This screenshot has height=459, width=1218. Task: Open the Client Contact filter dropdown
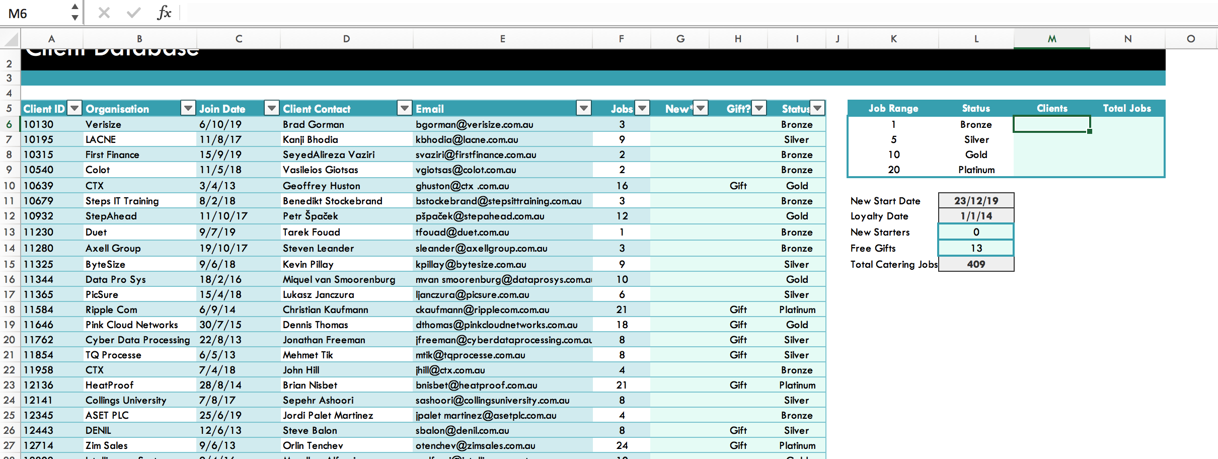(x=404, y=108)
